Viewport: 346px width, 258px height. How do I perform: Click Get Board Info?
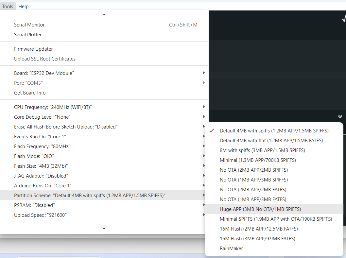104,93
